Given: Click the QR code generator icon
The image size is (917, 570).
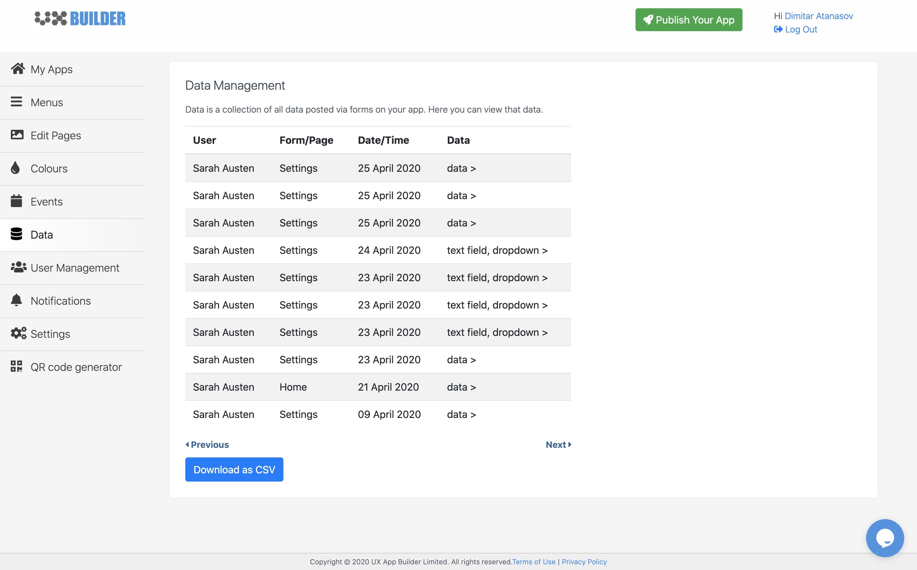Looking at the screenshot, I should (x=16, y=366).
